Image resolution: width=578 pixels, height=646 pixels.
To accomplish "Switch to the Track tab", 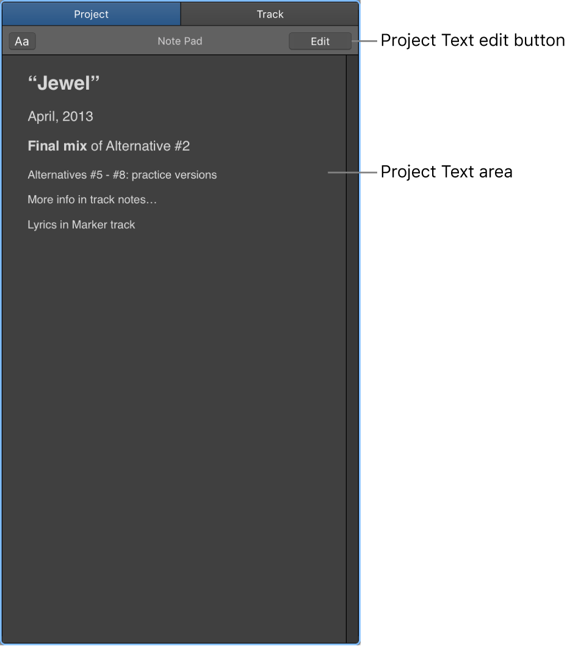I will point(270,14).
